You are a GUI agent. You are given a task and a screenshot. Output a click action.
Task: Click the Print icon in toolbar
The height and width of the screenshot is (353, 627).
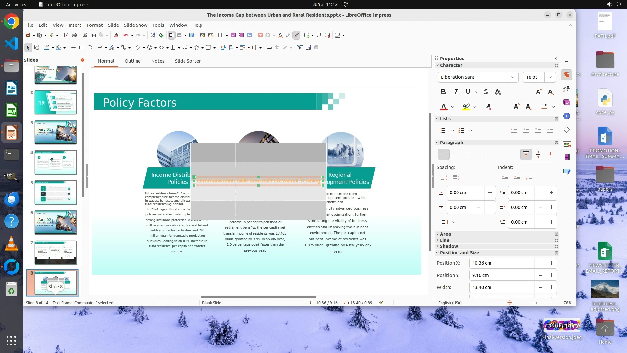74,35
